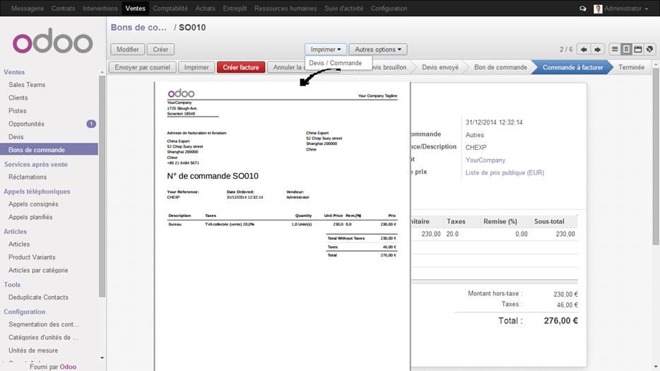
Task: Open Opportunités in sidebar
Action: [x=26, y=124]
